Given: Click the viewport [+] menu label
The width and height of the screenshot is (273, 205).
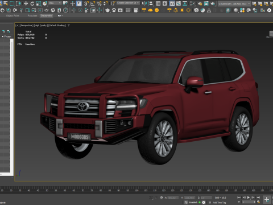Looking at the screenshot, I should tap(17, 25).
